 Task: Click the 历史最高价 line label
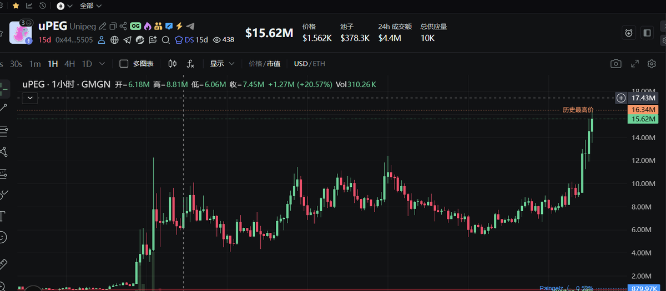tap(578, 110)
